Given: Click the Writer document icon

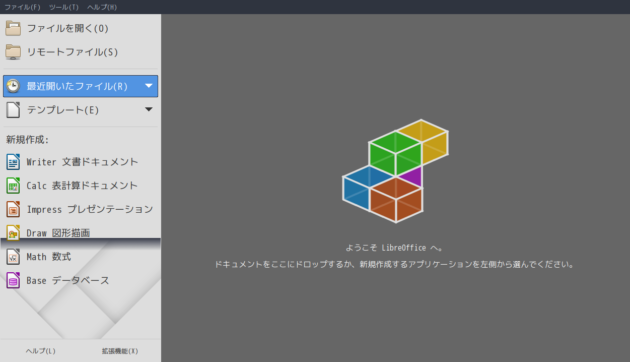Looking at the screenshot, I should coord(13,162).
